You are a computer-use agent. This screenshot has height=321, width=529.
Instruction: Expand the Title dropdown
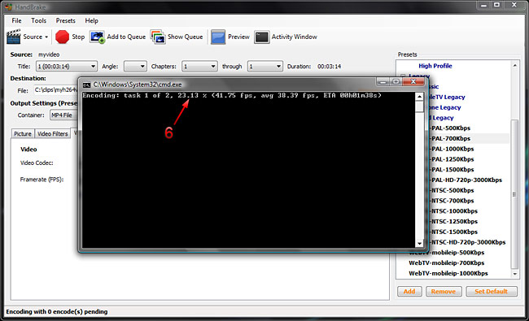67,67
